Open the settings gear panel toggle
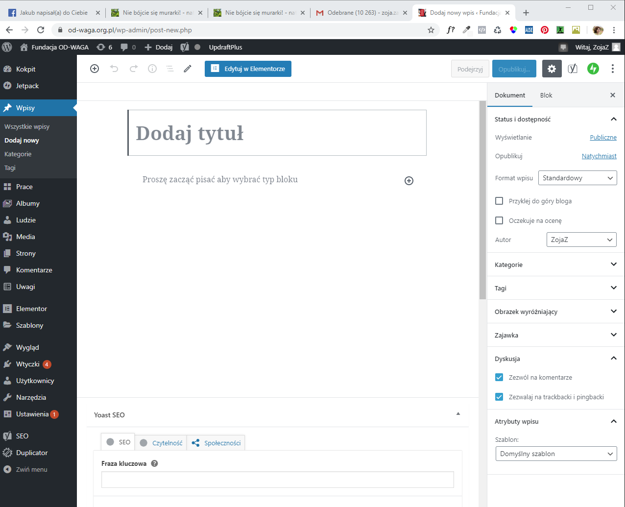This screenshot has width=625, height=507. pyautogui.click(x=552, y=69)
